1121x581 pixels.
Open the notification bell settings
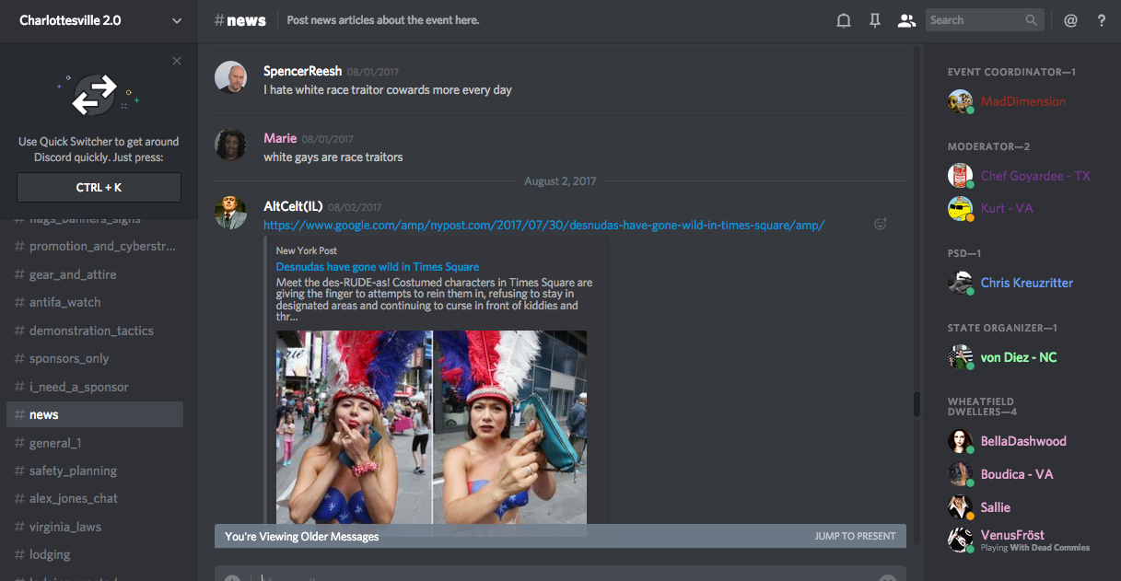pos(843,20)
